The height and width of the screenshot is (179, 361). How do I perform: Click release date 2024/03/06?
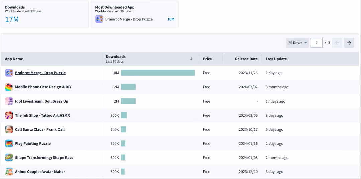pos(249,115)
